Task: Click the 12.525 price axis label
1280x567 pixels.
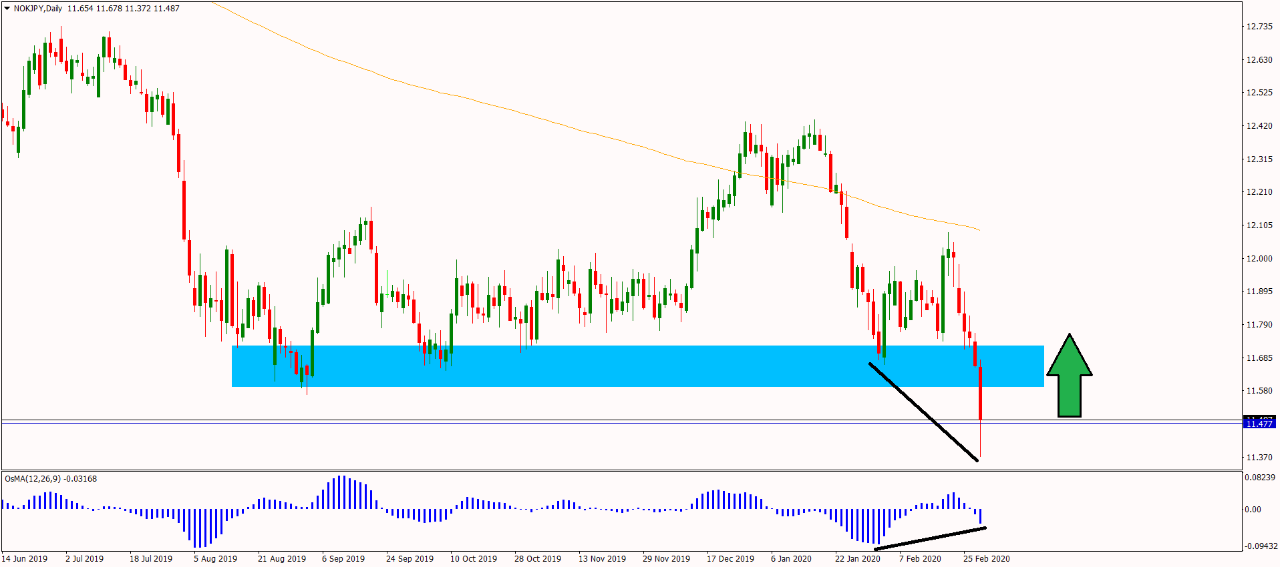Action: click(1259, 93)
